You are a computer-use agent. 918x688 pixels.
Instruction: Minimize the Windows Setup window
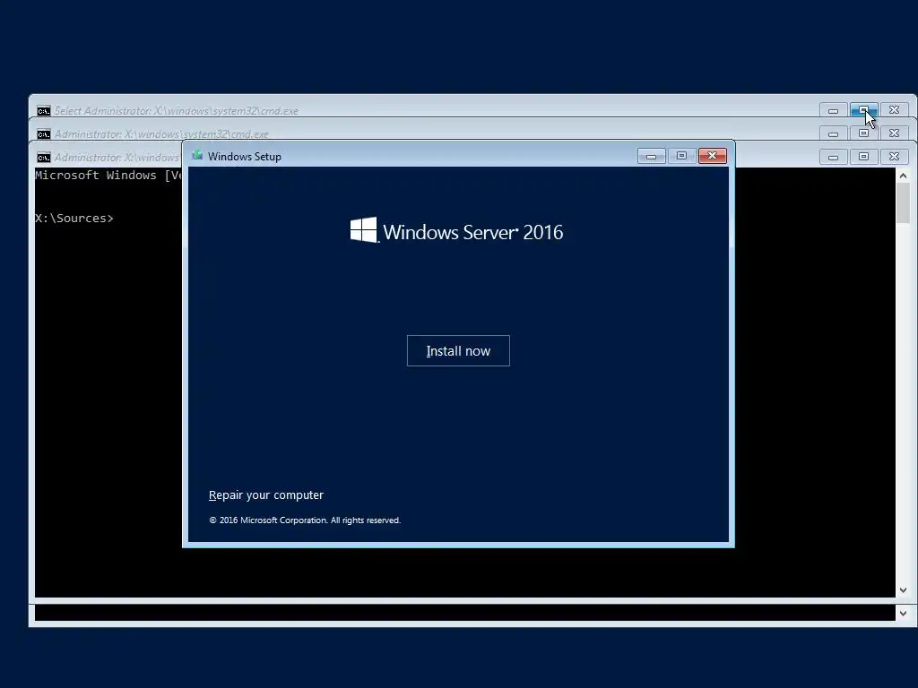coord(651,156)
